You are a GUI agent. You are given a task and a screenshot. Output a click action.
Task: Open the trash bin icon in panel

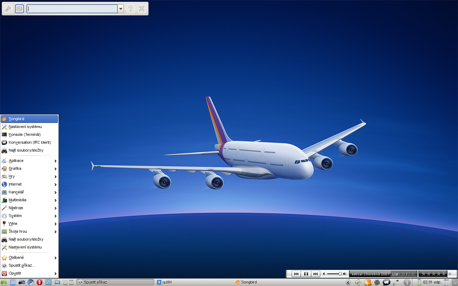446,282
